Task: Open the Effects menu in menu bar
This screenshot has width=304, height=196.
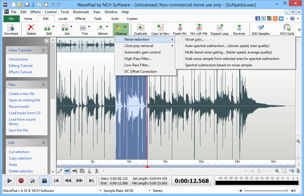Action: 35,12
